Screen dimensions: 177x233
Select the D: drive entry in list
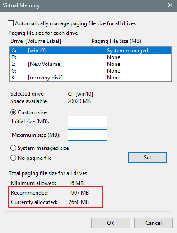[x=90, y=57]
